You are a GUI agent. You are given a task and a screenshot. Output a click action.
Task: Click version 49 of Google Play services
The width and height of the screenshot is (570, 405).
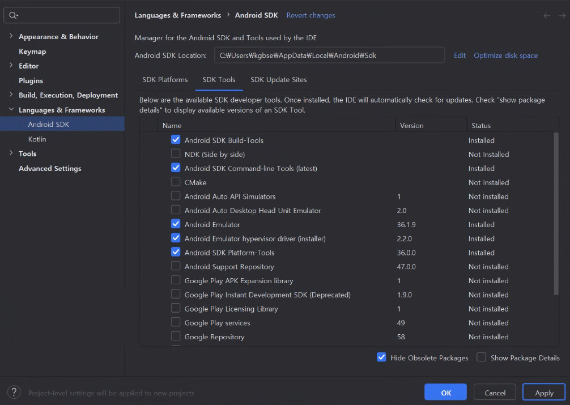(x=401, y=323)
